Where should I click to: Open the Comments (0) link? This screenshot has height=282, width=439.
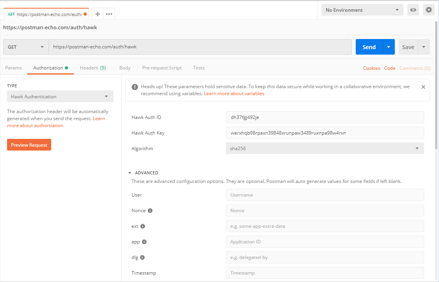(x=415, y=68)
